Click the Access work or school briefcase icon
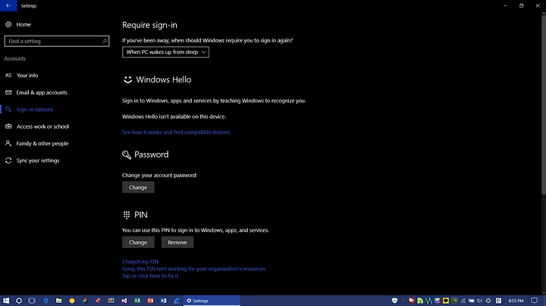 pyautogui.click(x=8, y=126)
